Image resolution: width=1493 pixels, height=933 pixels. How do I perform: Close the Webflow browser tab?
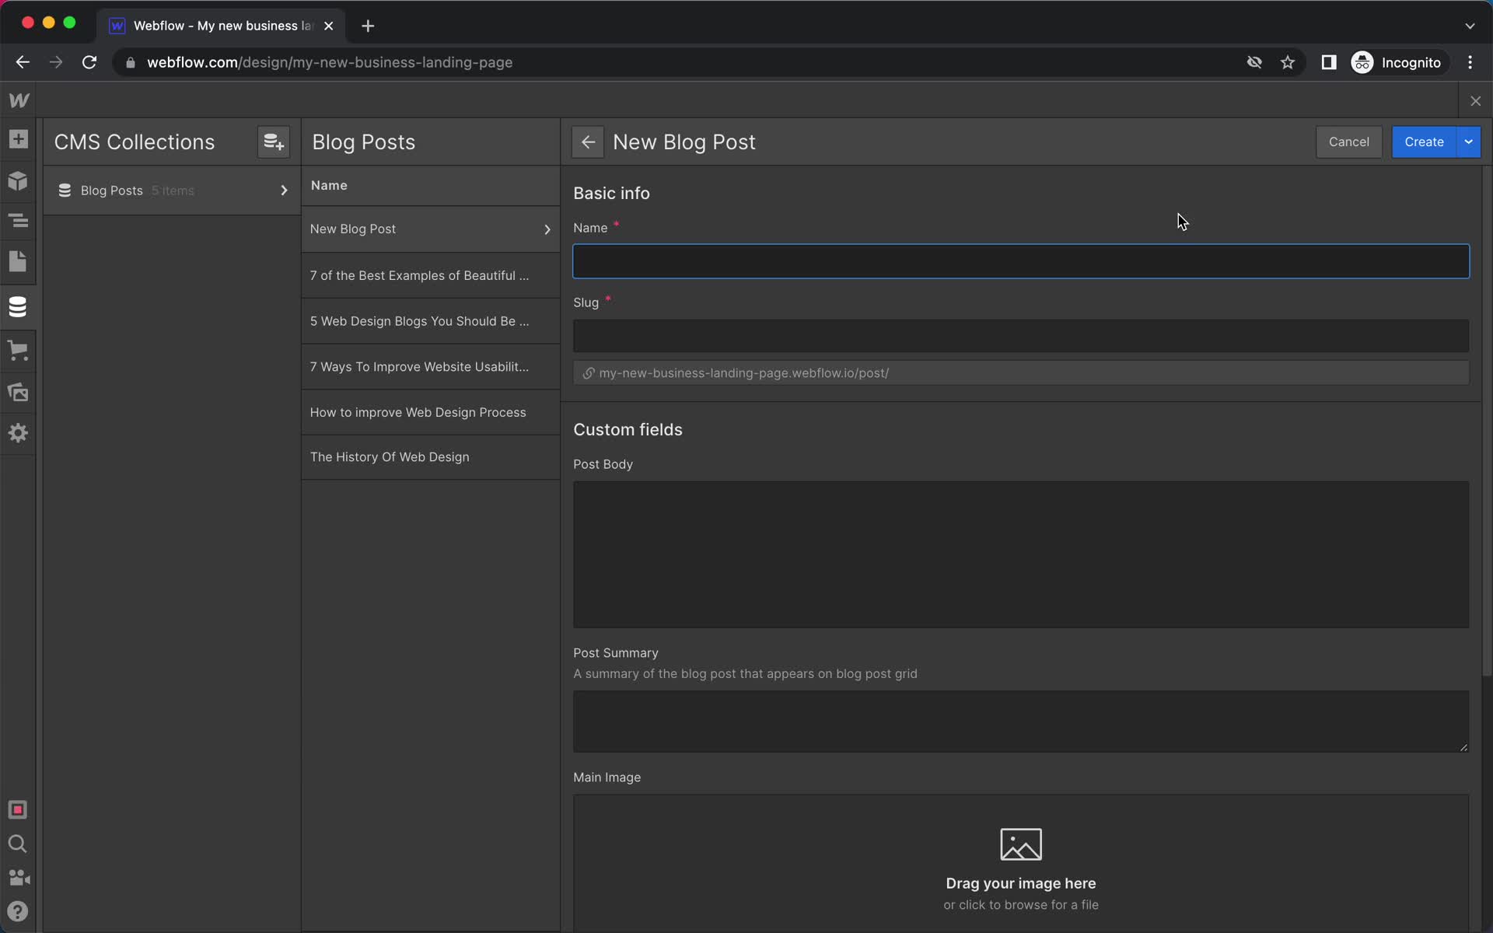click(x=329, y=26)
